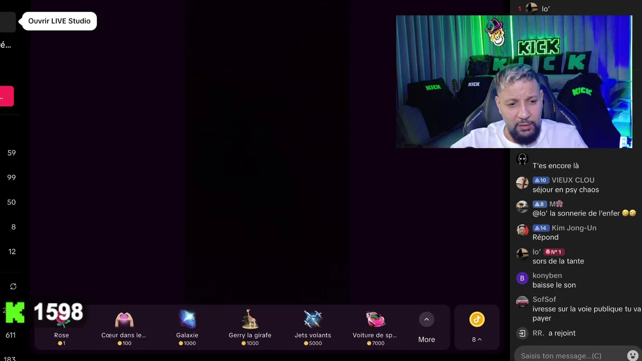Image resolution: width=642 pixels, height=361 pixels.
Task: Click the message 'baisse le son'
Action: (x=554, y=285)
